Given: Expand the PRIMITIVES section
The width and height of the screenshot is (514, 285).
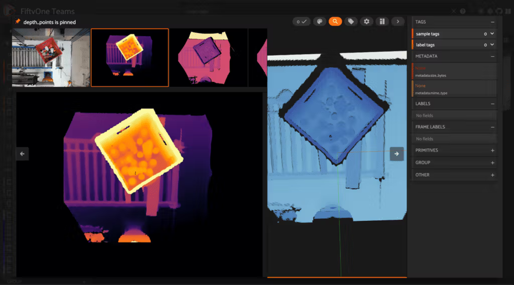Looking at the screenshot, I should 492,151.
